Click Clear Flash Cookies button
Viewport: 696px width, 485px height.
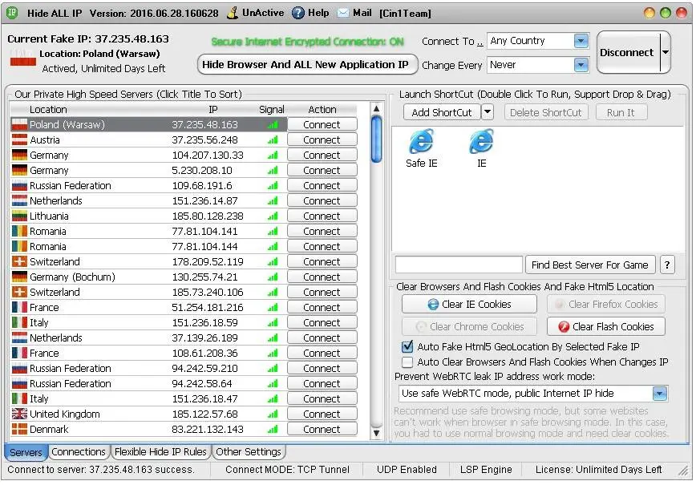(606, 327)
